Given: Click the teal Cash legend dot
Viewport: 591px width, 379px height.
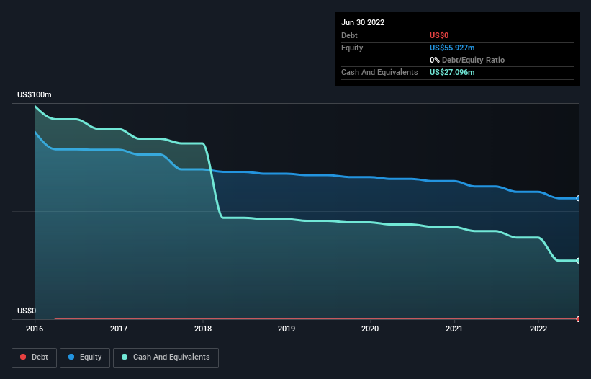Looking at the screenshot, I should (x=125, y=357).
